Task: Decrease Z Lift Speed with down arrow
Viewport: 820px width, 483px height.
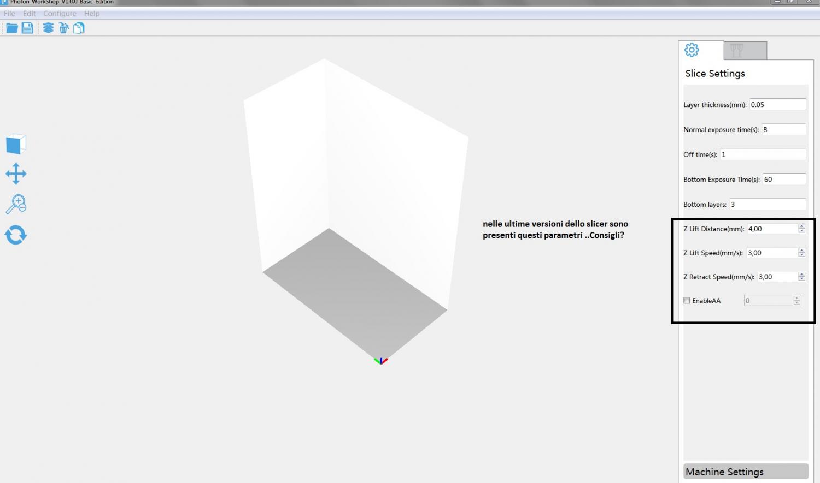Action: 801,255
